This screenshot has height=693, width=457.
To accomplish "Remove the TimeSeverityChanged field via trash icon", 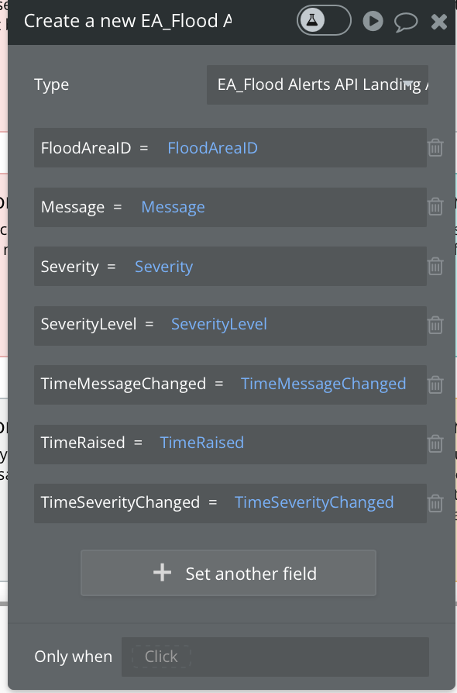I will (435, 503).
